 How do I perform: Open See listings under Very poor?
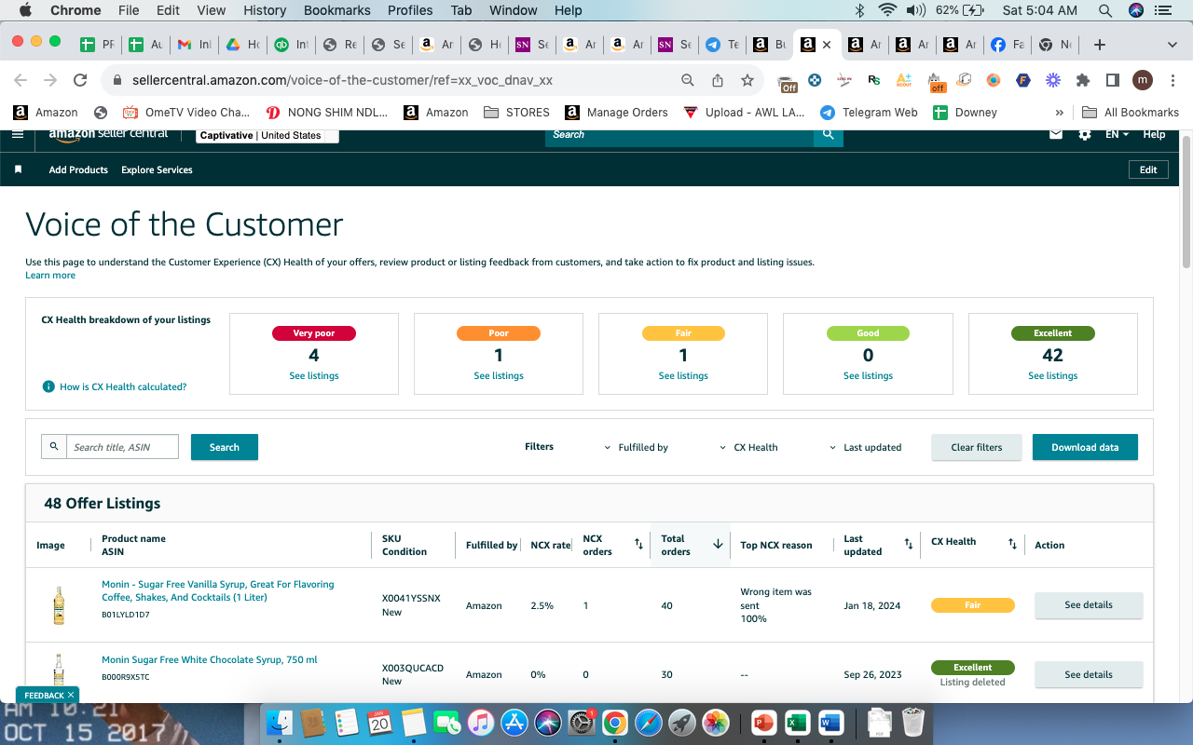coord(314,376)
